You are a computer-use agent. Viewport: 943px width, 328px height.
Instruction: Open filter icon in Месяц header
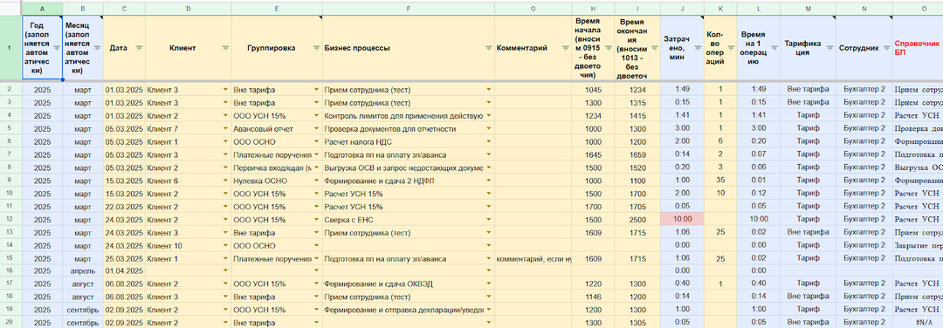coord(98,47)
